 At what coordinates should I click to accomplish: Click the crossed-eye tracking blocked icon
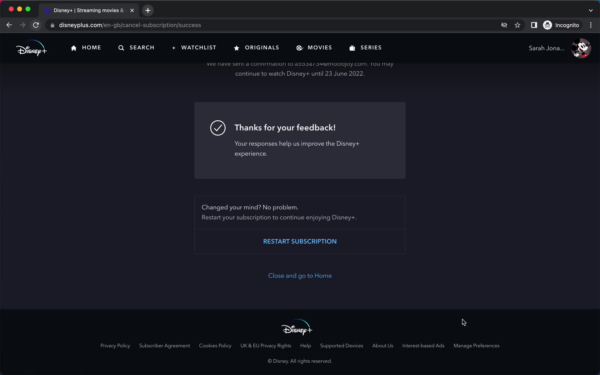[504, 25]
